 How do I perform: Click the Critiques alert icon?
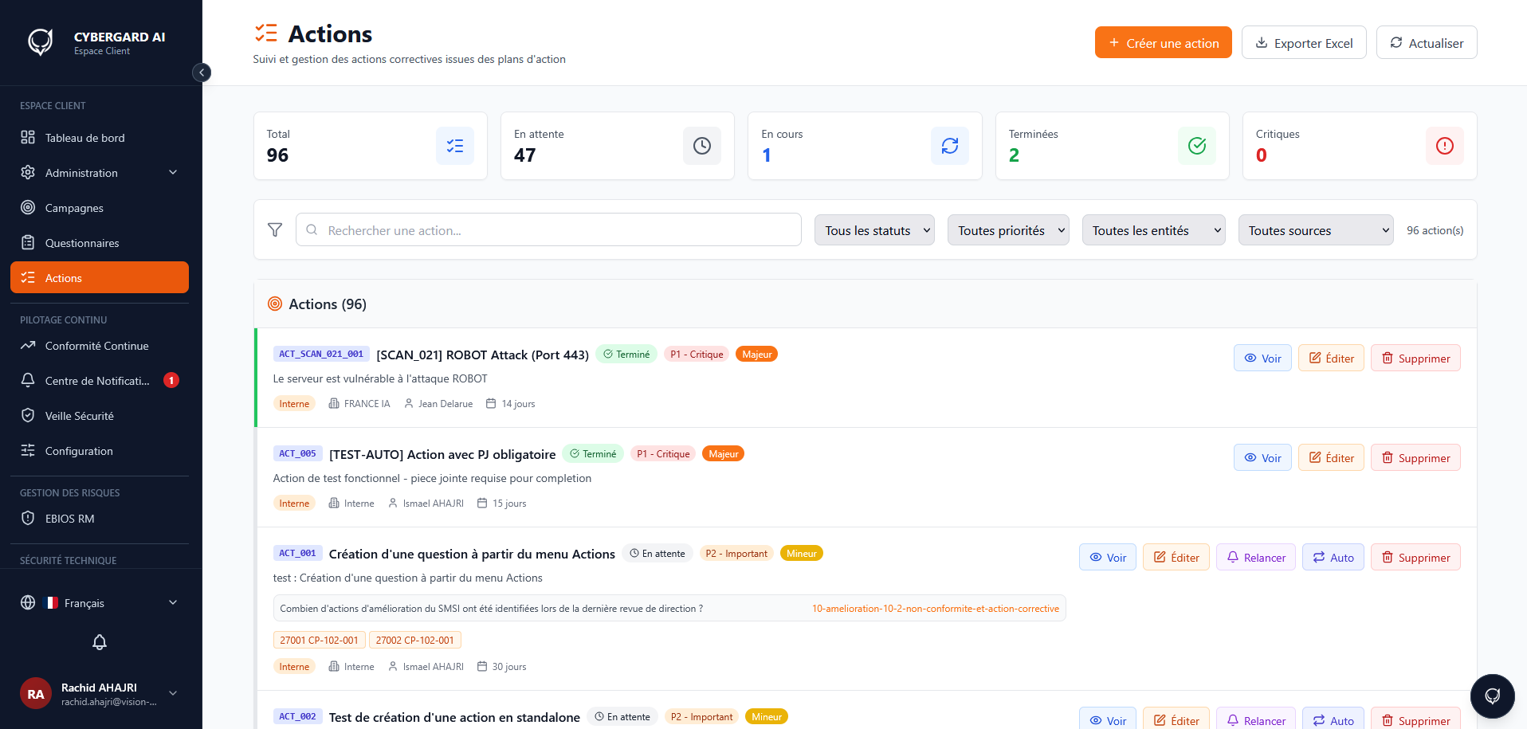click(x=1445, y=146)
